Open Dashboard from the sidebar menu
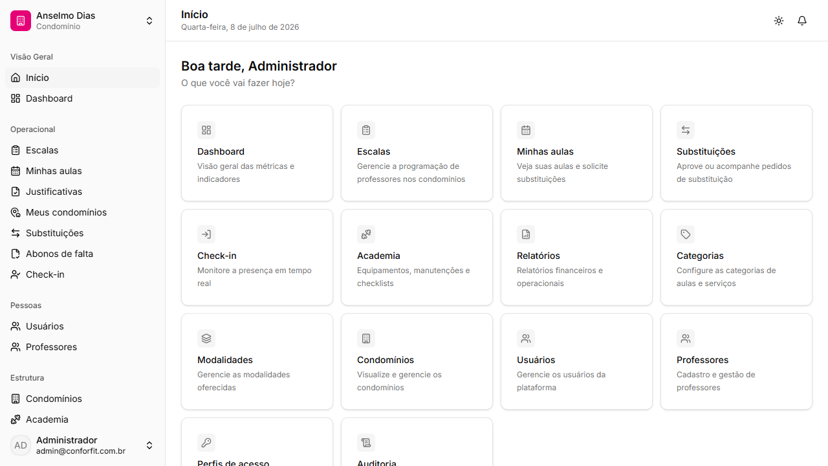 83,98
